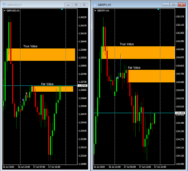Click the cyan shift marker on GBPJPY chart
This screenshot has height=171, width=188.
(158, 9)
